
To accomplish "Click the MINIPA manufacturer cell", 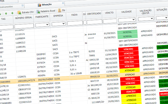I will [x=41, y=75].
